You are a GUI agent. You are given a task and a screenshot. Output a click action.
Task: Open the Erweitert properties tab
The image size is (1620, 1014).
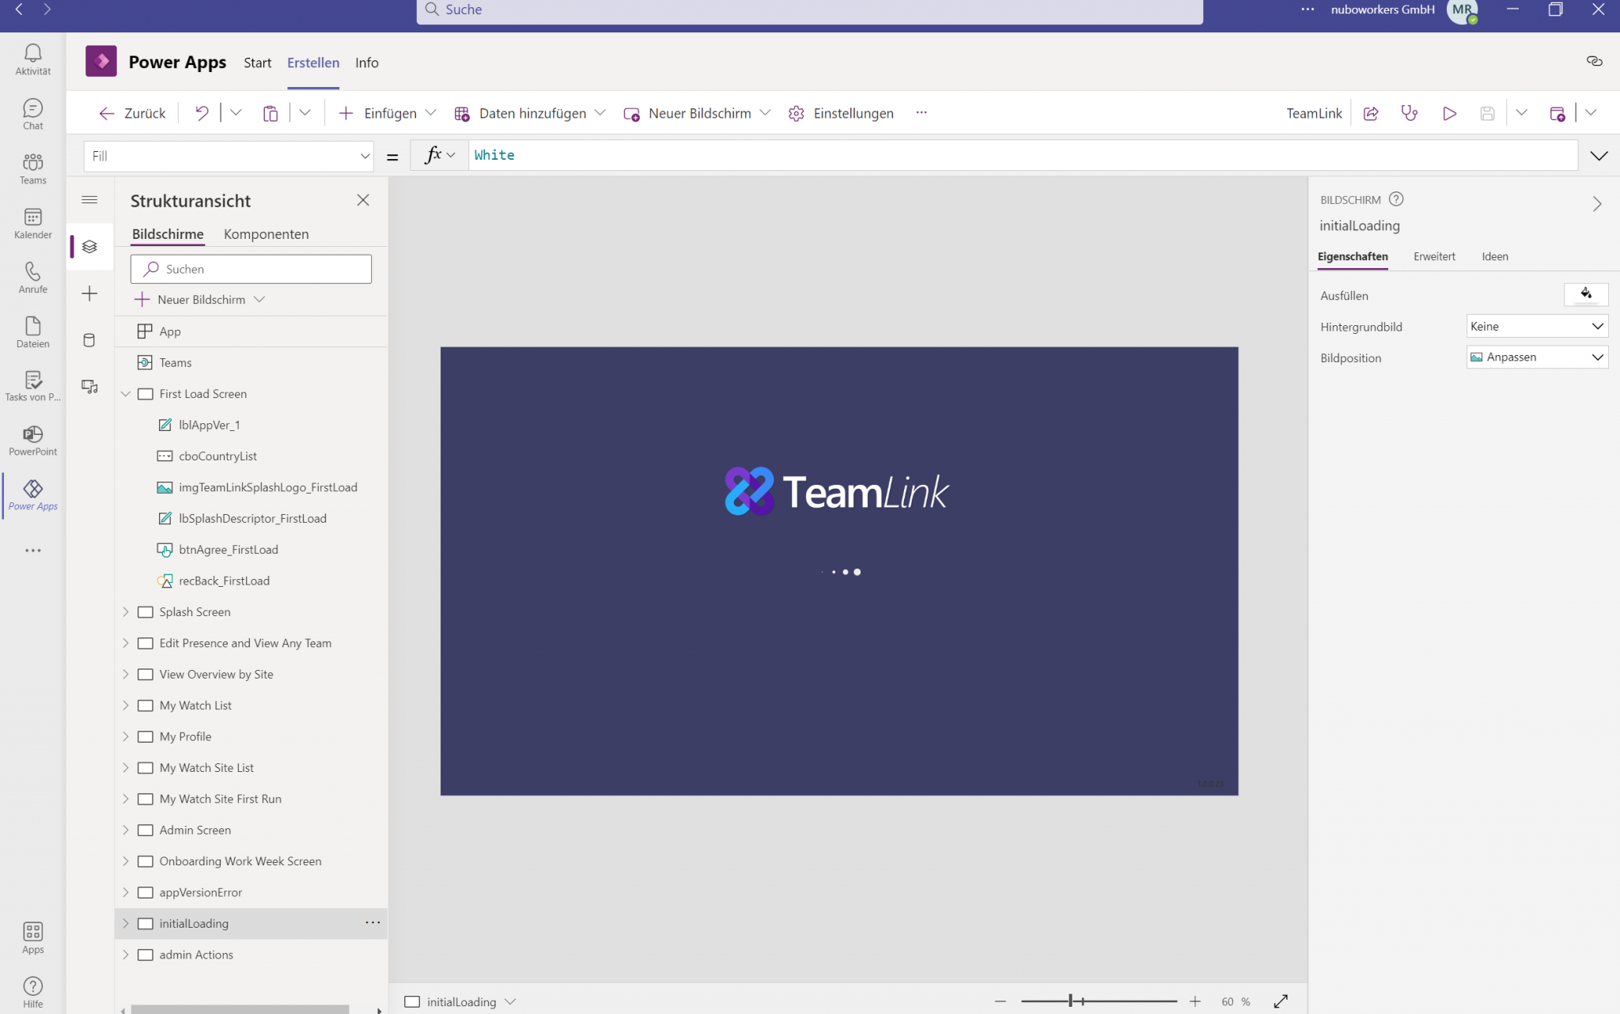coord(1434,256)
